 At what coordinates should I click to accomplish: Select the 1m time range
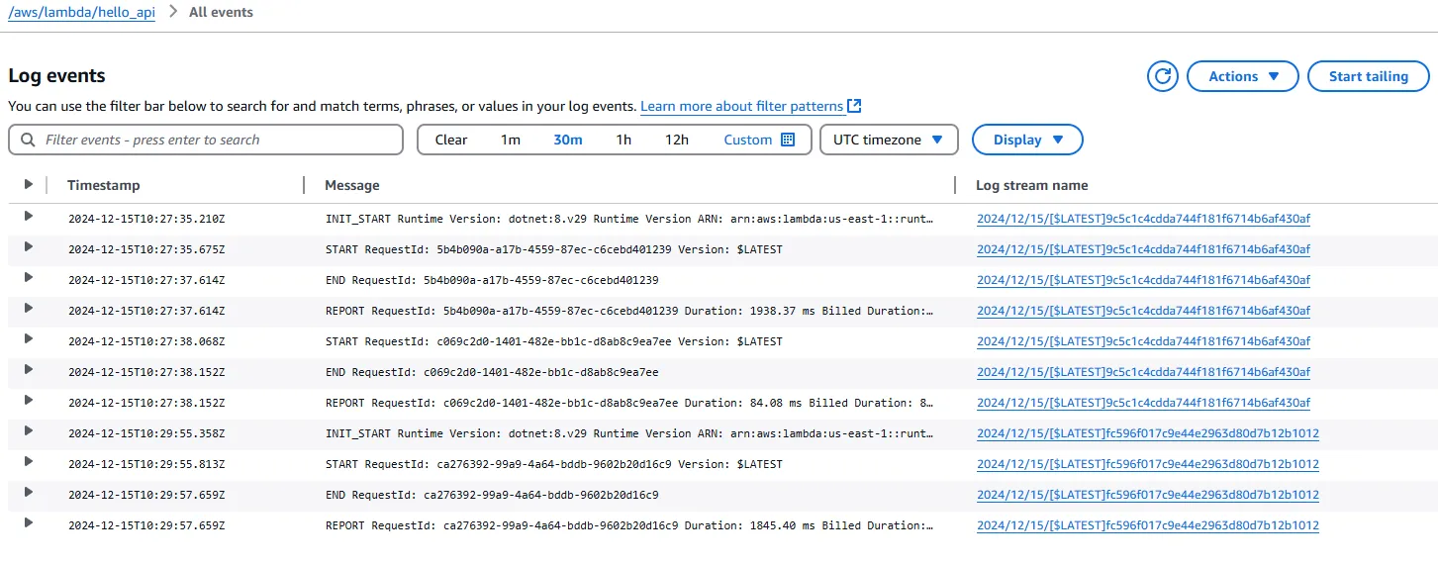(x=510, y=140)
